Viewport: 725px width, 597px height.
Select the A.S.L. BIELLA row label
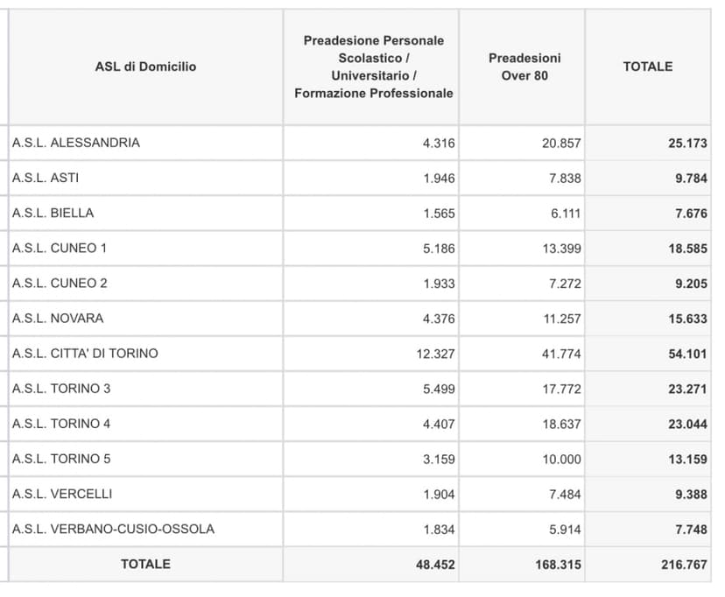(x=53, y=213)
